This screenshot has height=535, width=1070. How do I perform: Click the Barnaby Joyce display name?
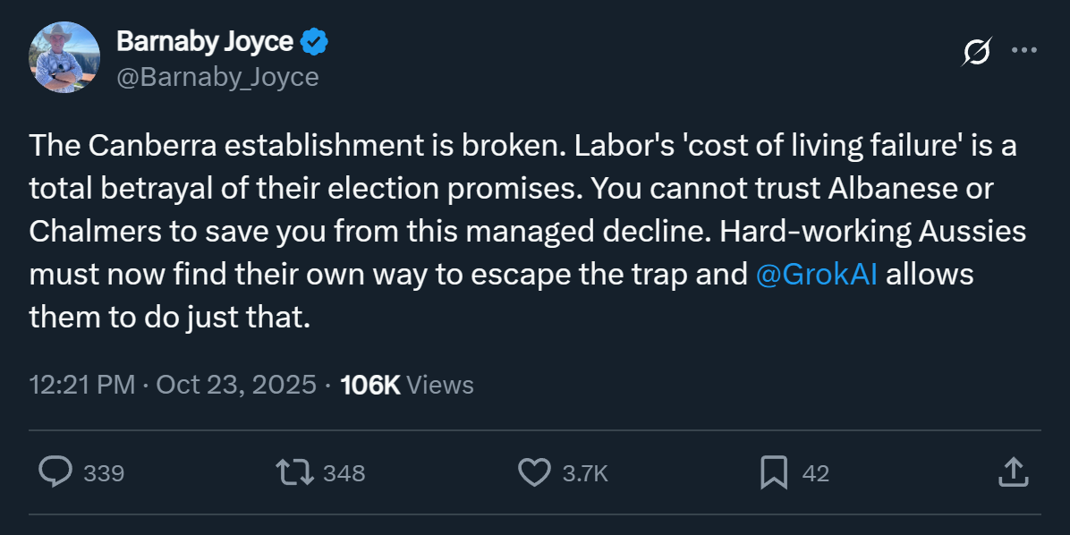[x=205, y=41]
